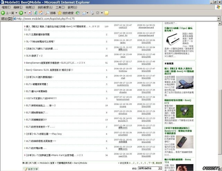Open Edit button dropdown arrow
Screen dimensions: 222x171
(102, 13)
